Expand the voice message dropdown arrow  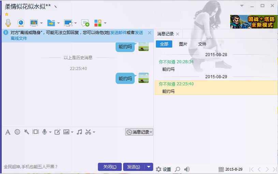pos(50,132)
